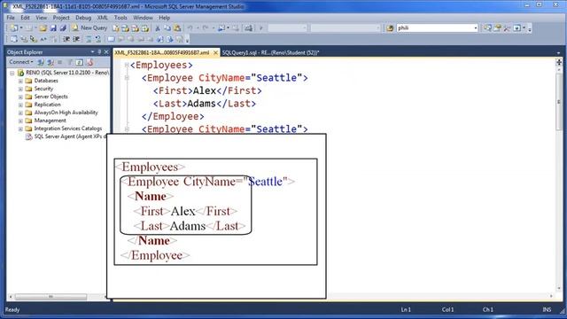Increase the line indent
Viewport: 567px width, 319px height.
[76, 39]
